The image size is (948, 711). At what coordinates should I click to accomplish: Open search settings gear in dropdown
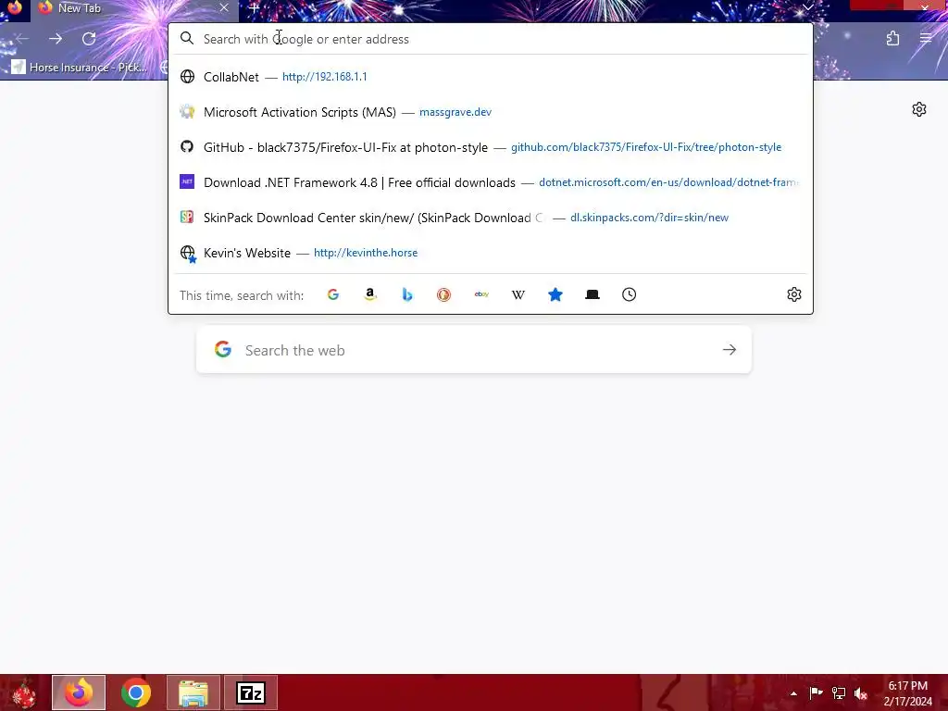click(793, 294)
